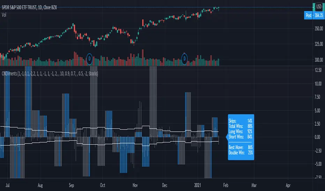Click the 350.00 price scale label
Image resolution: width=325 pixels, height=191 pixels.
click(319, 28)
